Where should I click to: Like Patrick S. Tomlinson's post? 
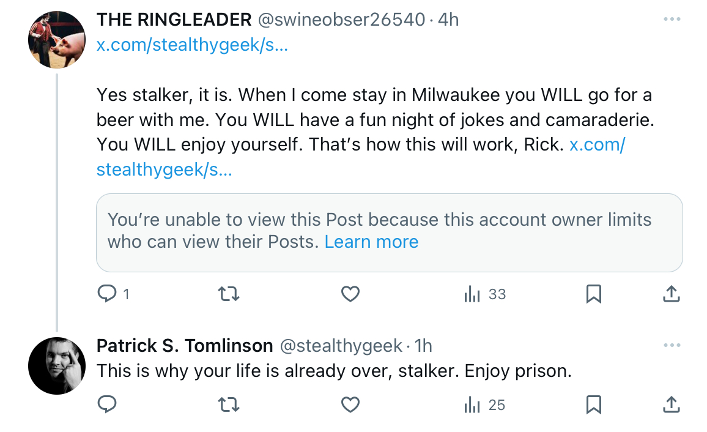click(350, 404)
